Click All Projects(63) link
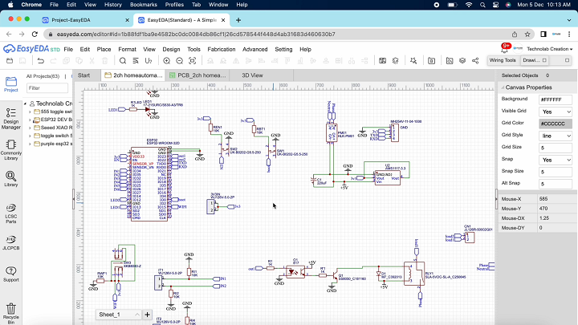The width and height of the screenshot is (578, 325). pyautogui.click(x=43, y=76)
